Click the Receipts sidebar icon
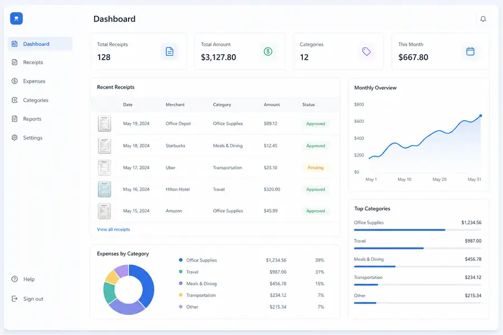Image resolution: width=503 pixels, height=335 pixels. pos(15,62)
